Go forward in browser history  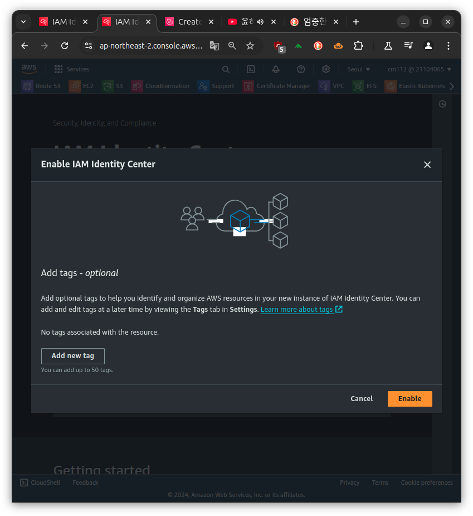point(45,46)
